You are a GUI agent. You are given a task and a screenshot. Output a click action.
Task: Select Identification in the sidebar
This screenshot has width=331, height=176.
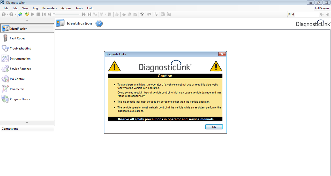pos(27,28)
